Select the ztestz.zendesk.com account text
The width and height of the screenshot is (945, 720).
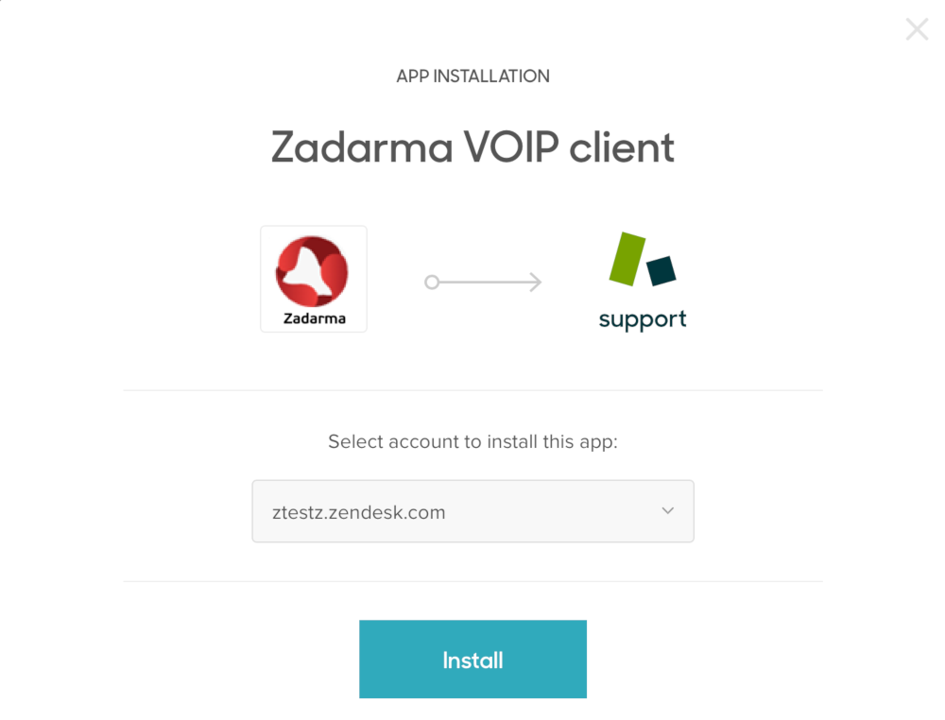tap(358, 513)
